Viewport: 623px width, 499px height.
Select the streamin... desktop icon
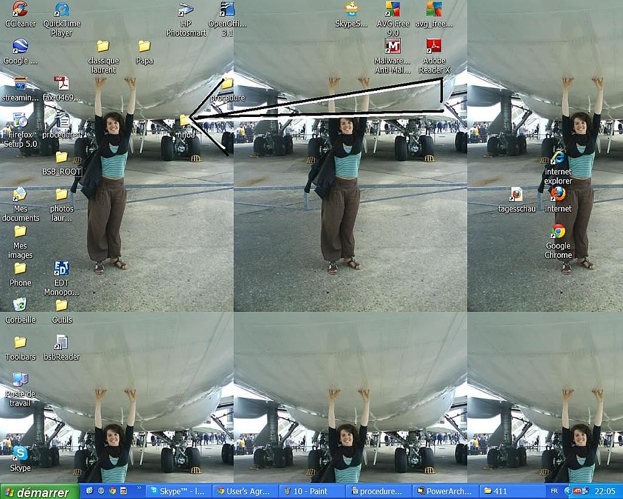20,89
